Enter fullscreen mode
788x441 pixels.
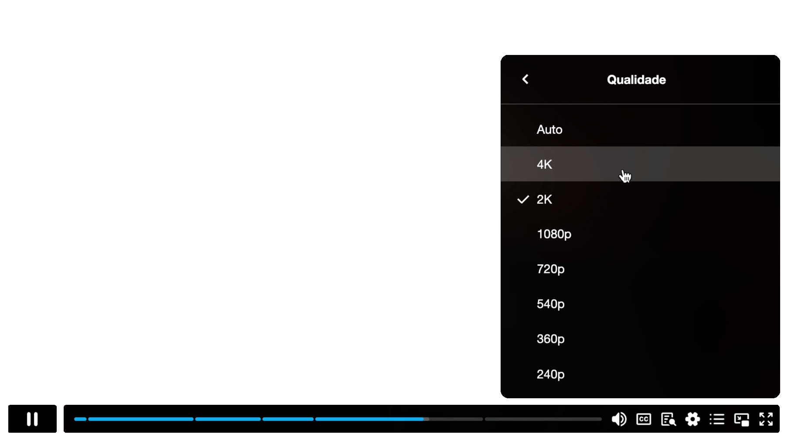(766, 419)
